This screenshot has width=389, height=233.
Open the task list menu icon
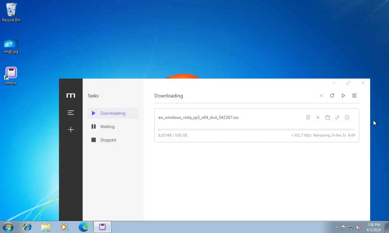click(x=71, y=113)
